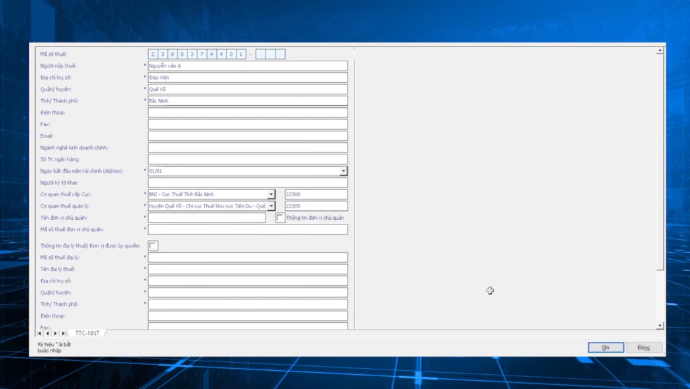Image resolution: width=690 pixels, height=389 pixels.
Task: Click tax agent Tỉnh/Thành phố field
Action: [248, 304]
